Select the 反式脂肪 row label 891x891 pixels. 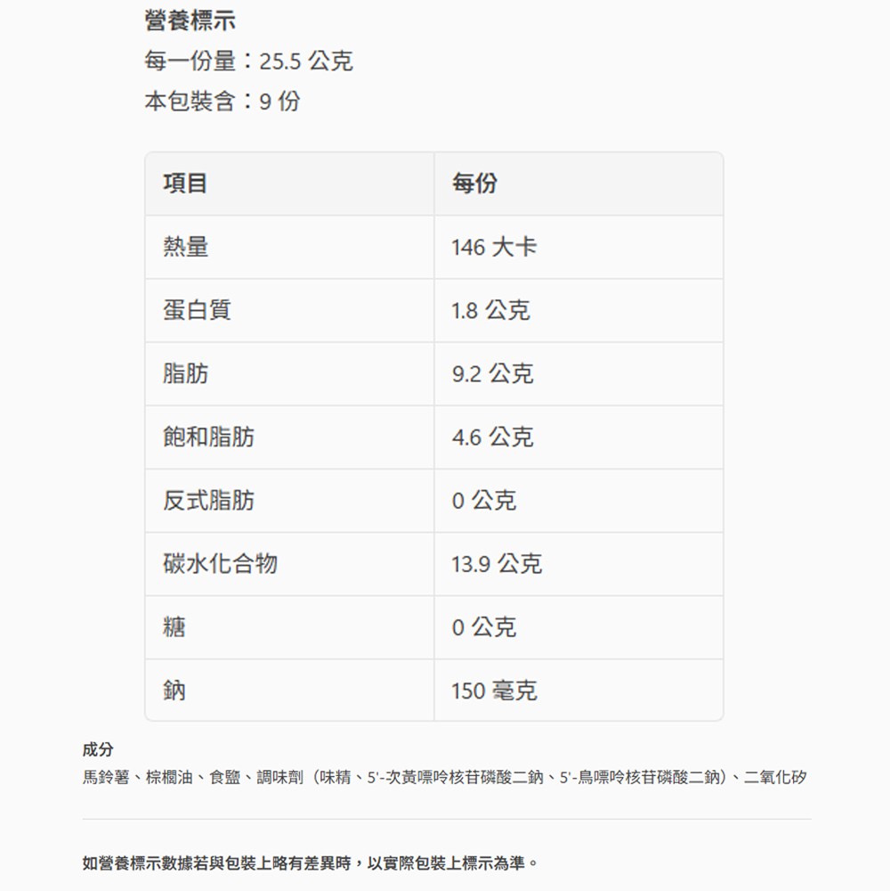[208, 501]
